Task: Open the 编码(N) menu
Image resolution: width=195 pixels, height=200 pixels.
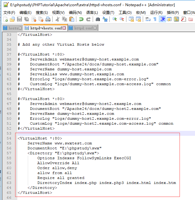Action: tap(75, 13)
